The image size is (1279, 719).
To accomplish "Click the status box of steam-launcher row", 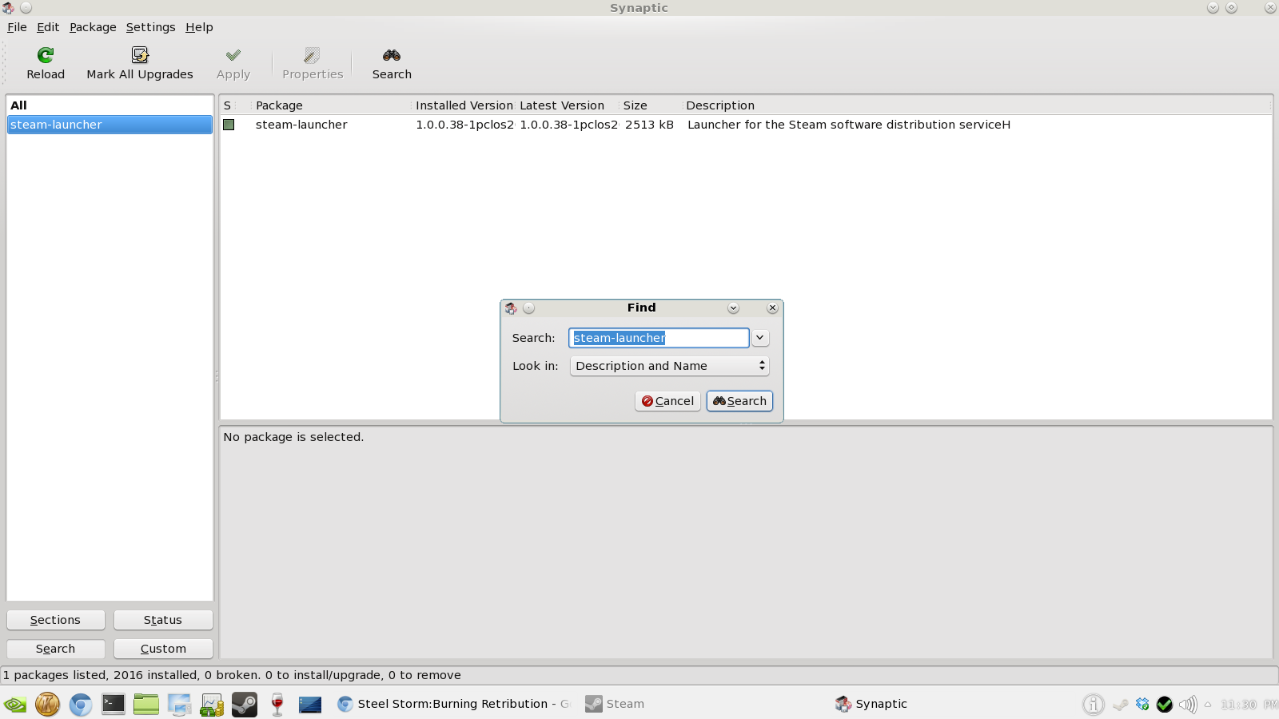I will click(x=229, y=125).
